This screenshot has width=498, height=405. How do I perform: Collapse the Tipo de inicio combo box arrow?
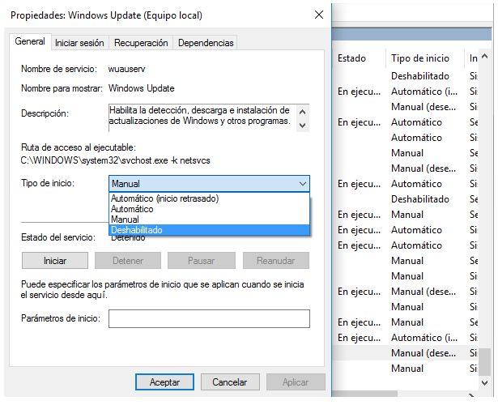point(301,184)
